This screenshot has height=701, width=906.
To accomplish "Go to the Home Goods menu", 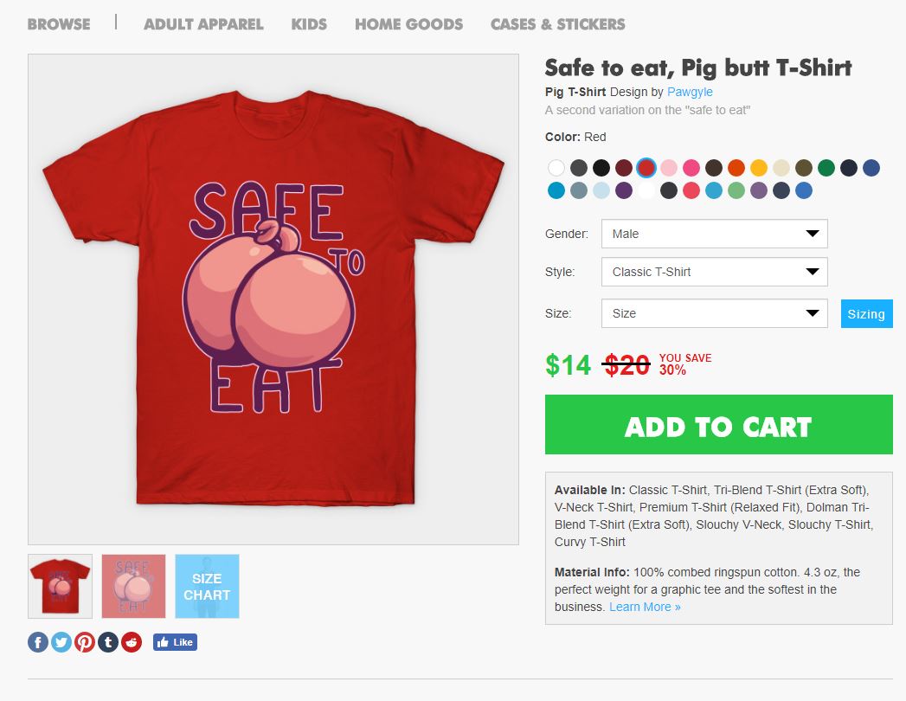I will click(x=408, y=24).
